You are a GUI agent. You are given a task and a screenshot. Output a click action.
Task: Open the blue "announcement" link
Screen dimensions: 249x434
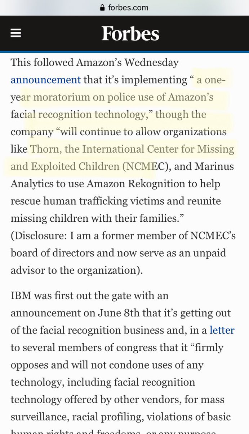tap(46, 80)
